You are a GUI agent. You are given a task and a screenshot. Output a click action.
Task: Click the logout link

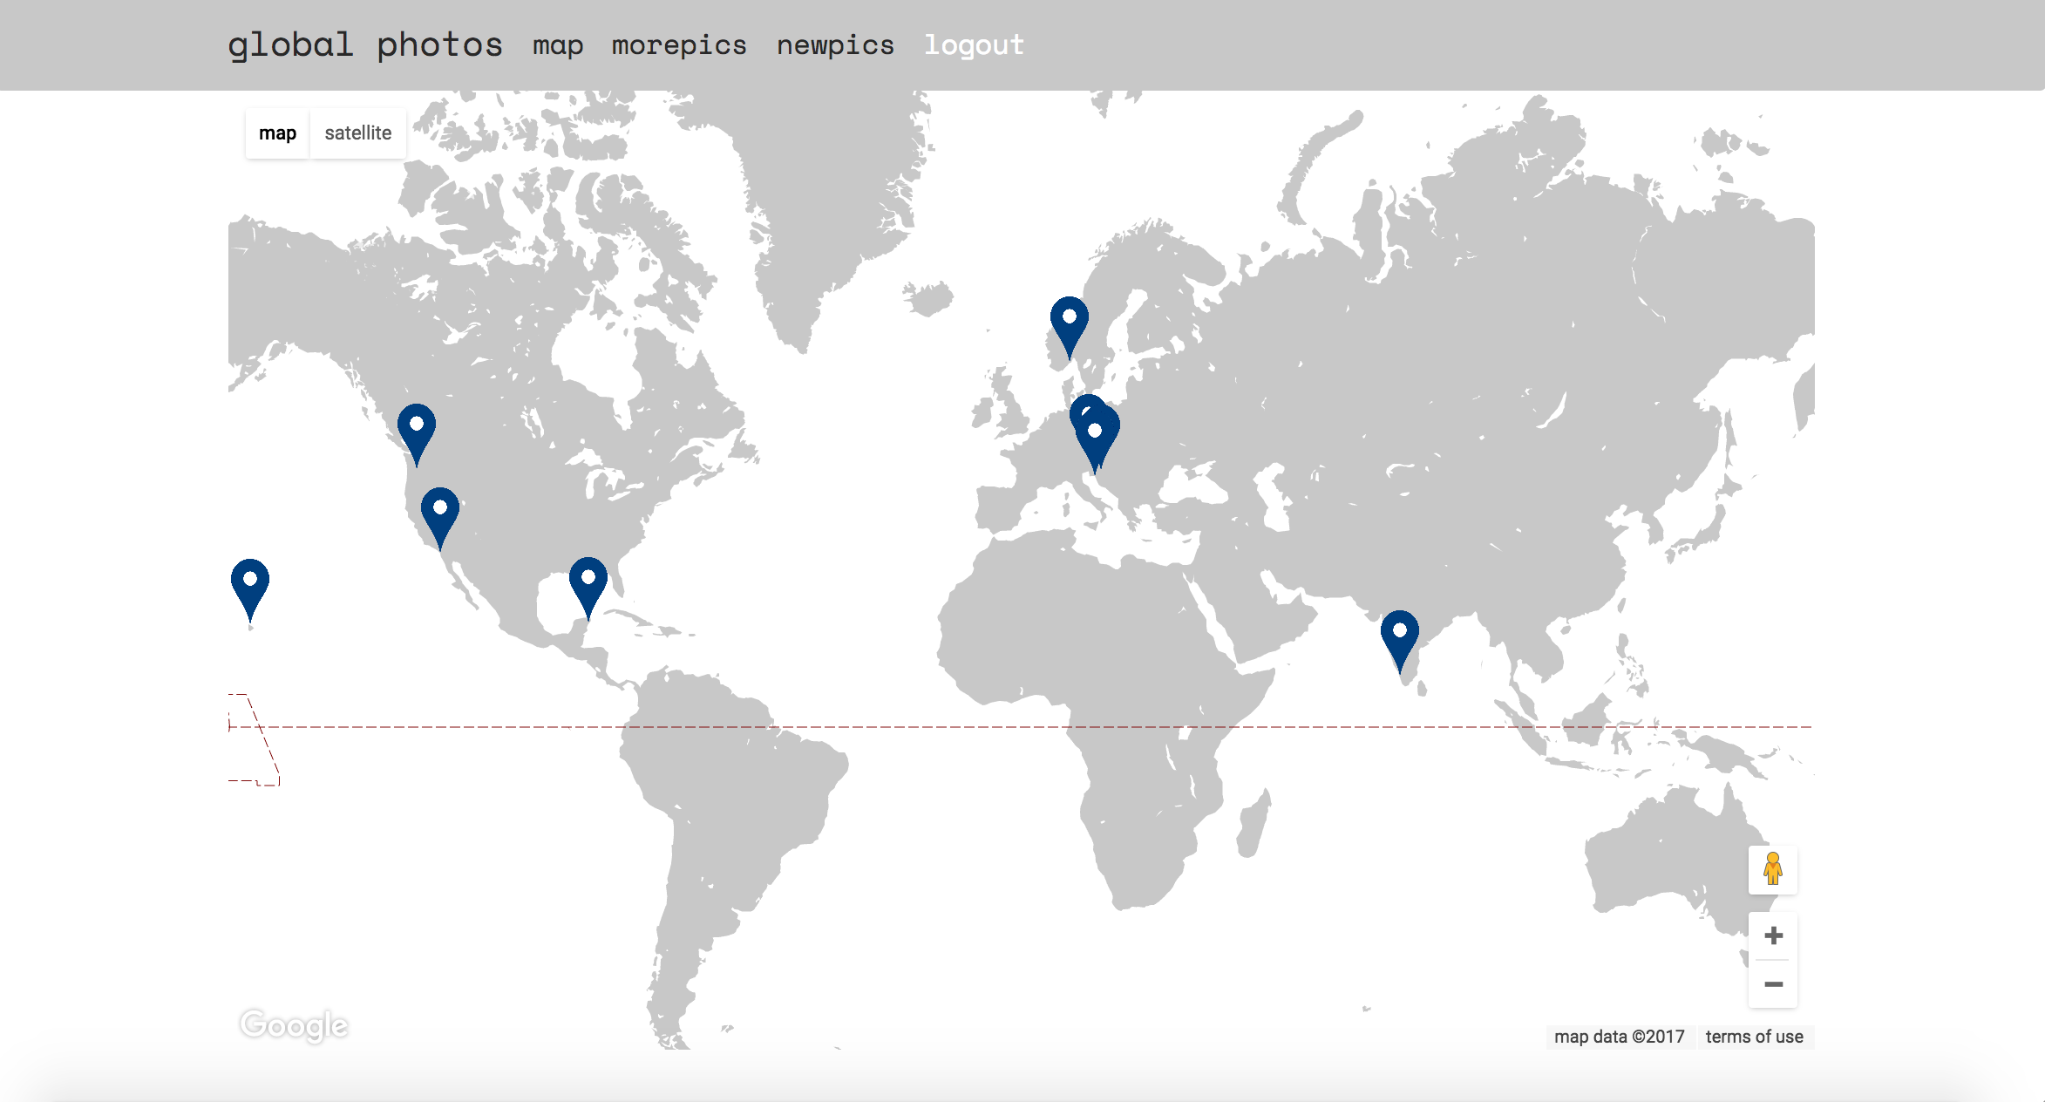974,45
